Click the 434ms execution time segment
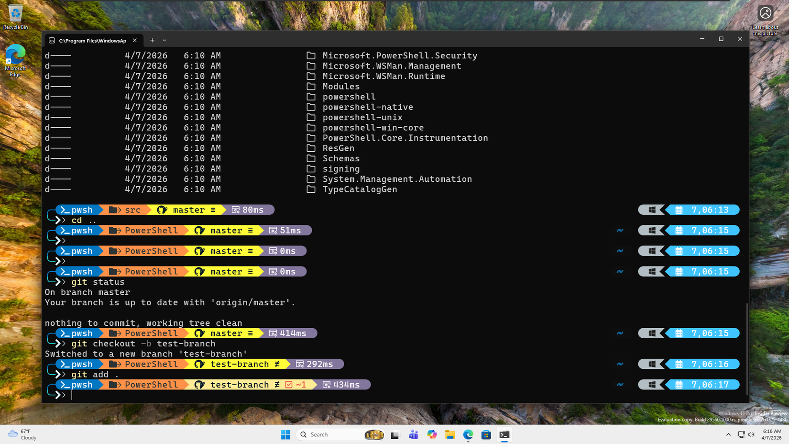The width and height of the screenshot is (789, 444). point(341,385)
